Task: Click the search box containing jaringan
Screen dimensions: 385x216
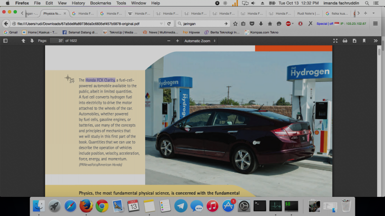Action: tap(203, 24)
